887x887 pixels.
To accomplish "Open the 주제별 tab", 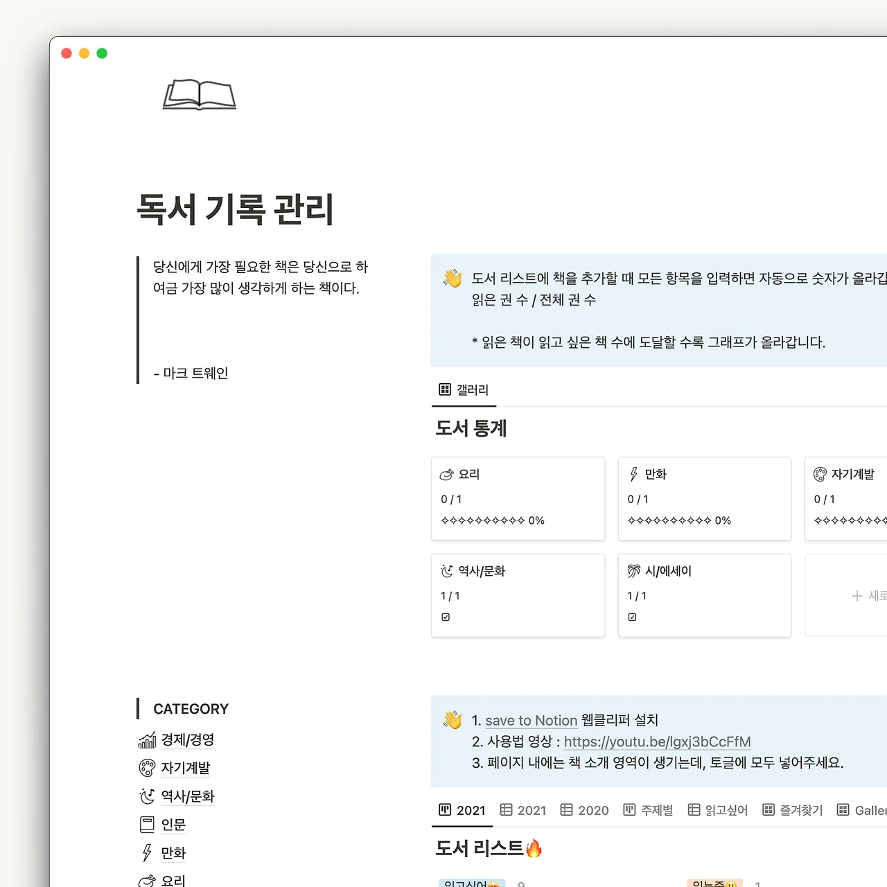I will (648, 810).
